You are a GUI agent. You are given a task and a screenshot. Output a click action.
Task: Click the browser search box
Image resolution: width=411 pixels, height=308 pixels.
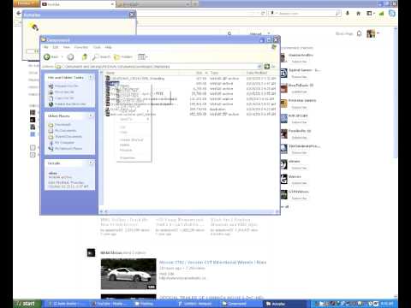(306, 13)
